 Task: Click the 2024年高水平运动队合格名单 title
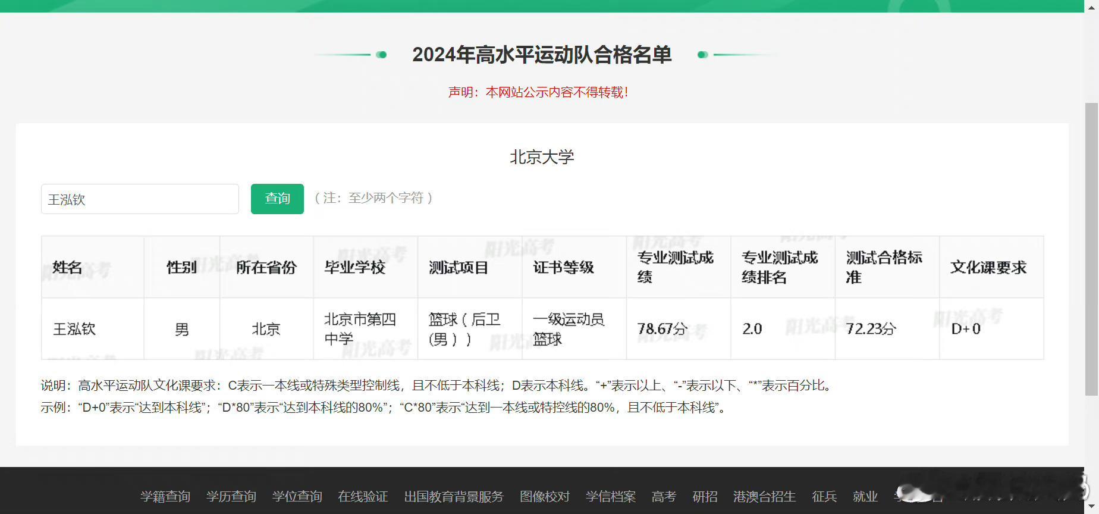coord(542,55)
